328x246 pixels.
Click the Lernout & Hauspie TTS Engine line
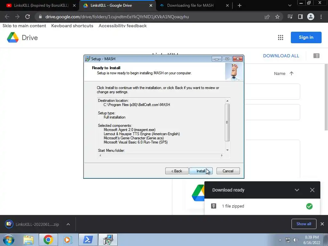pos(142,134)
